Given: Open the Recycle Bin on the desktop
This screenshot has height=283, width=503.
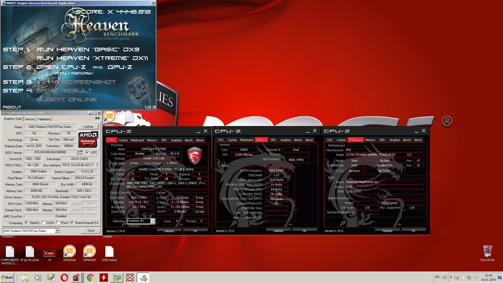Looking at the screenshot, I should pyautogui.click(x=488, y=253).
